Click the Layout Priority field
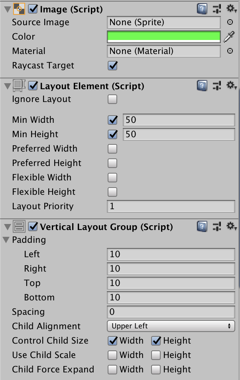The image size is (240, 380). [171, 206]
